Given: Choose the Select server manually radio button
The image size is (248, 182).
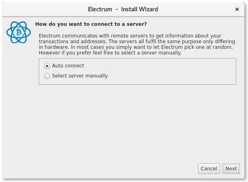Looking at the screenshot, I should click(47, 76).
